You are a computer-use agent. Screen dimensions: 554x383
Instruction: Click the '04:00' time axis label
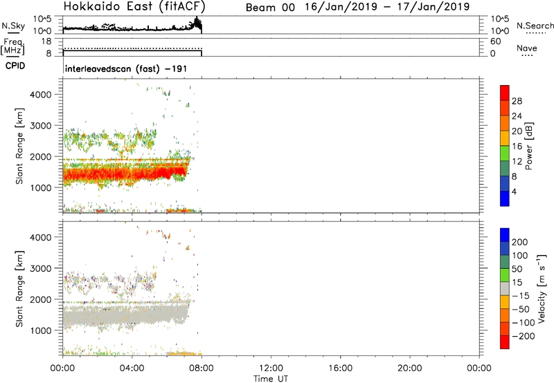[x=132, y=368]
